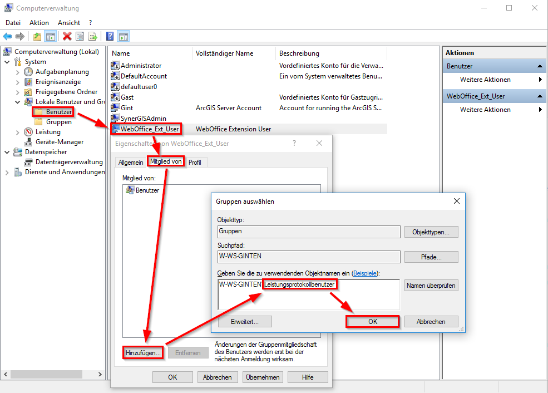Click the Namen überprüfen button

431,286
